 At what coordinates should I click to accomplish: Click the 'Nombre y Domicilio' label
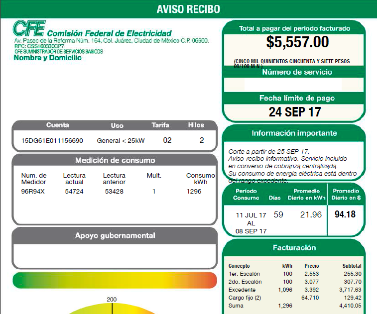click(48, 58)
